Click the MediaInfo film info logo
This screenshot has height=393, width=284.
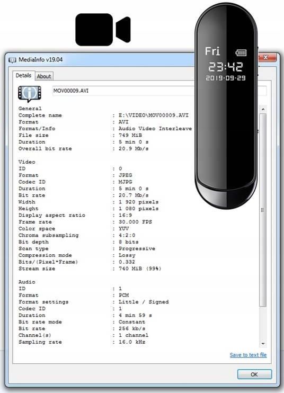click(30, 94)
